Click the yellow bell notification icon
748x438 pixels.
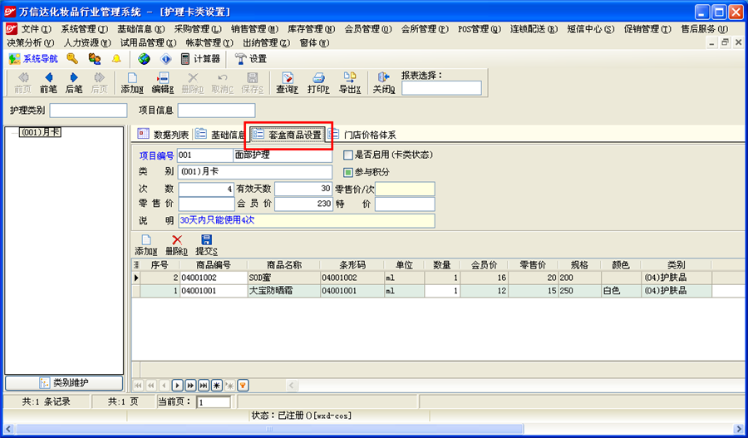coord(116,59)
